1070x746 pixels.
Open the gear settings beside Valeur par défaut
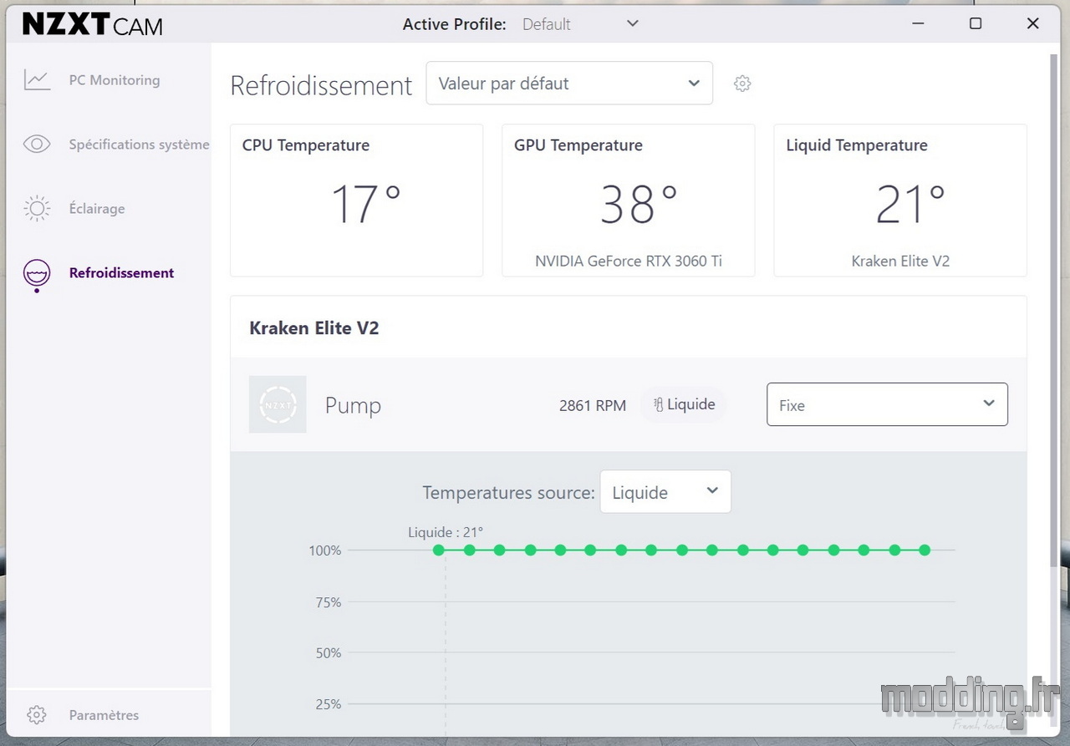click(x=742, y=84)
